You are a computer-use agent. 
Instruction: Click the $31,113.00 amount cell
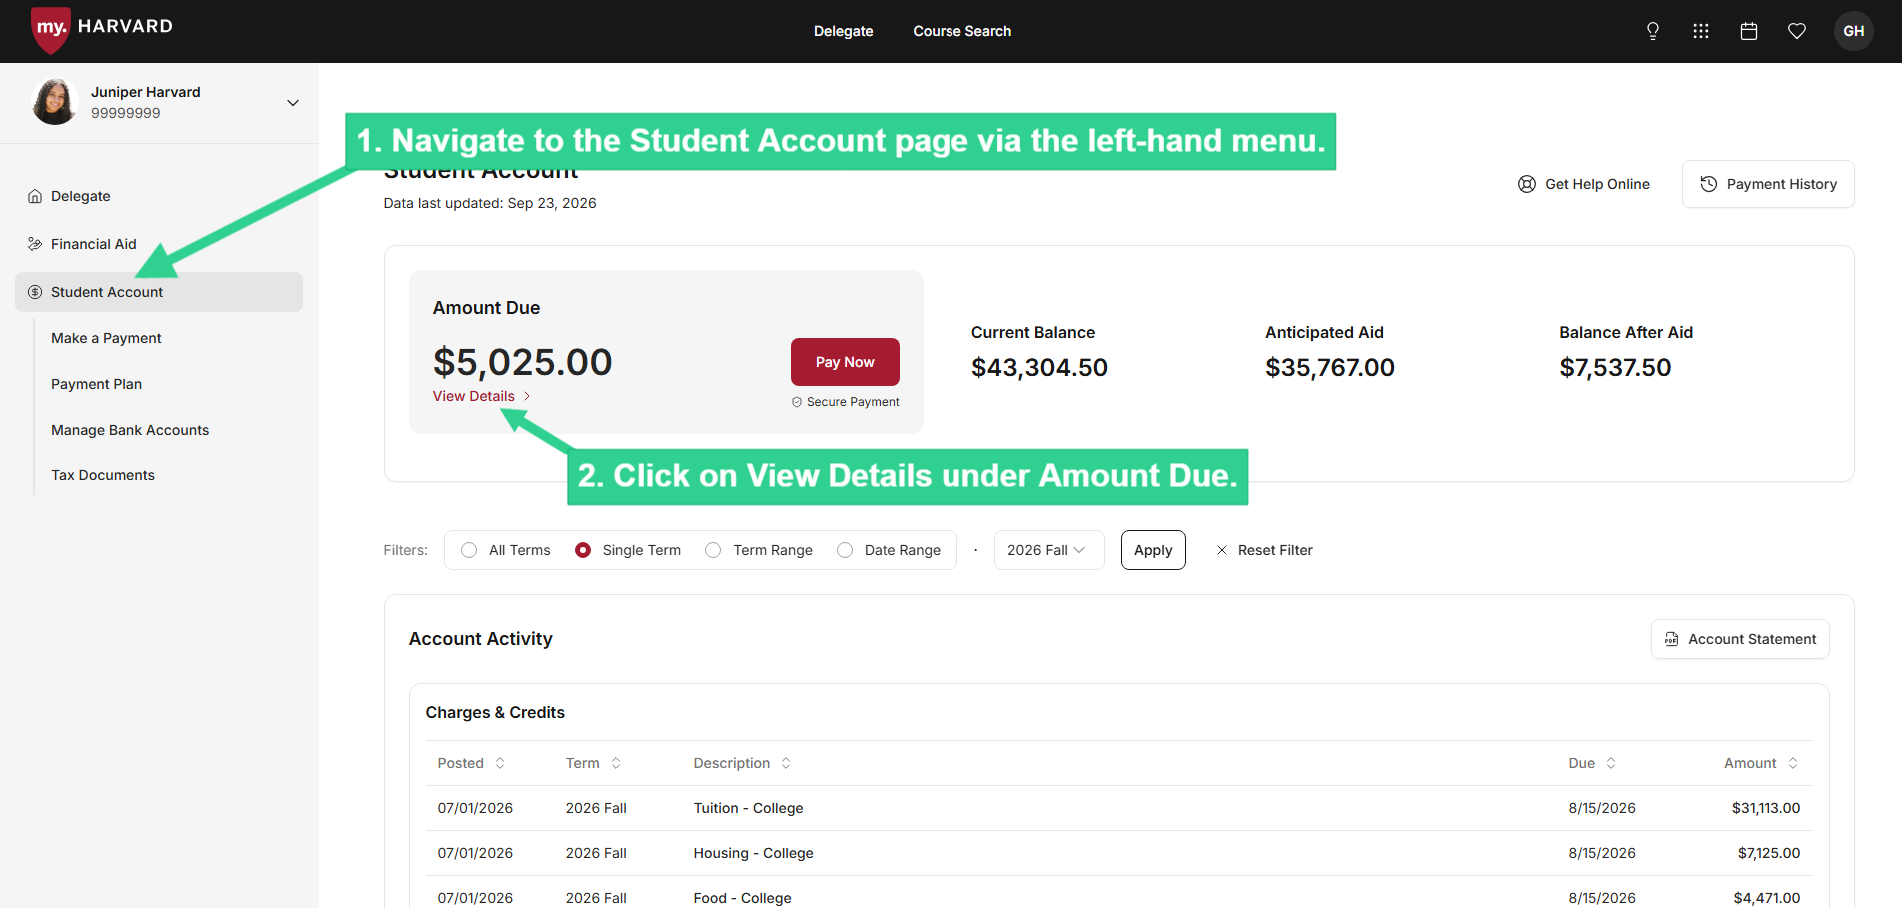coord(1766,808)
